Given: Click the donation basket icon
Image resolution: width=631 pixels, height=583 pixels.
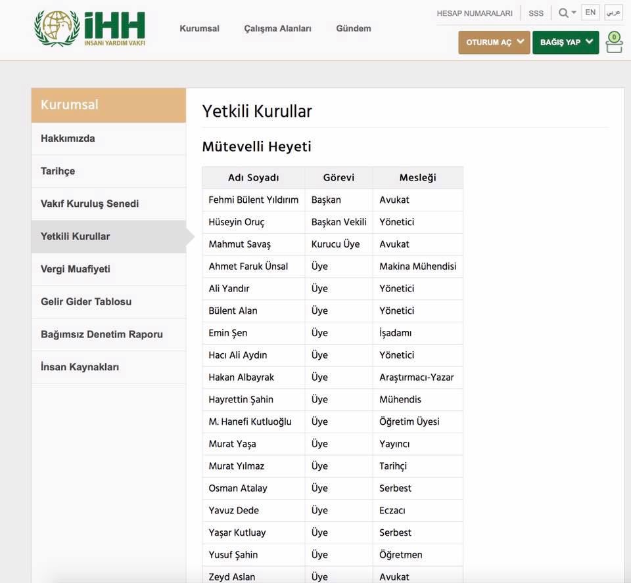Looking at the screenshot, I should click(613, 43).
